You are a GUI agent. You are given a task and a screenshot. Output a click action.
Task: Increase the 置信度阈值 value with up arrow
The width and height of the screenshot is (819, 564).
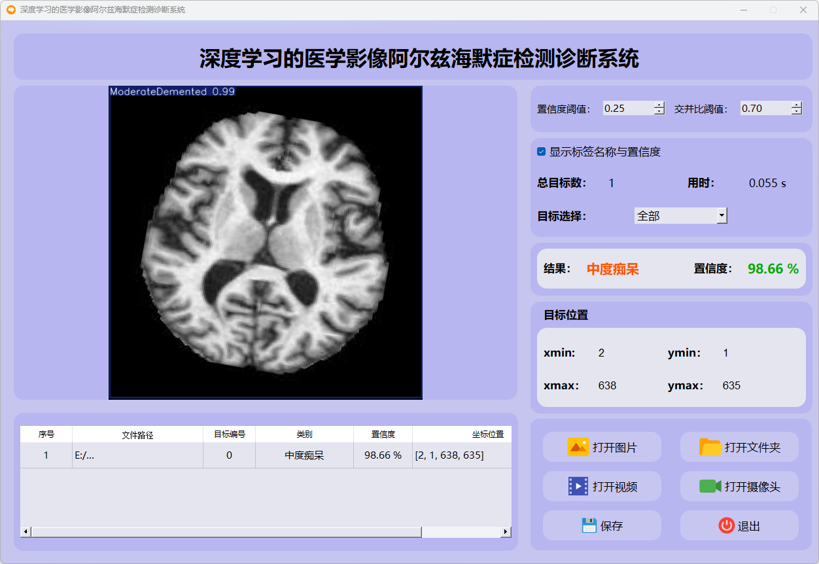659,105
